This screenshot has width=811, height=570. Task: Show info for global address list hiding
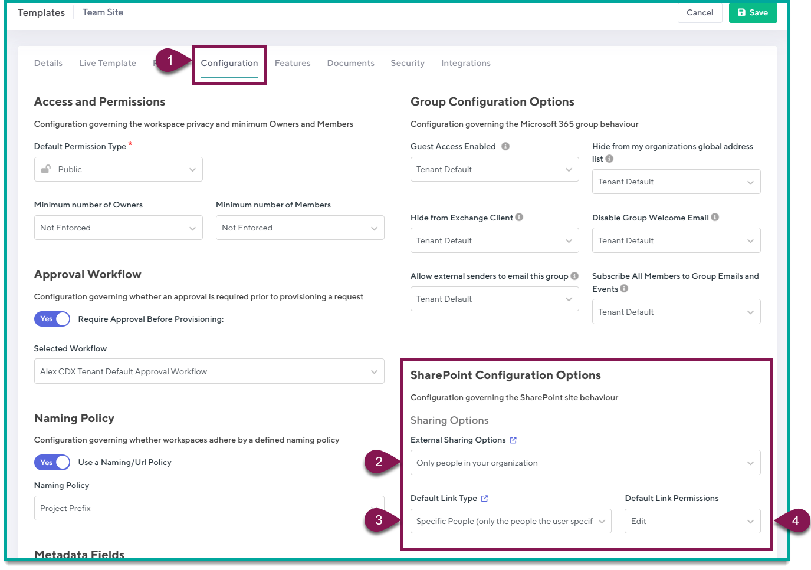pyautogui.click(x=609, y=159)
